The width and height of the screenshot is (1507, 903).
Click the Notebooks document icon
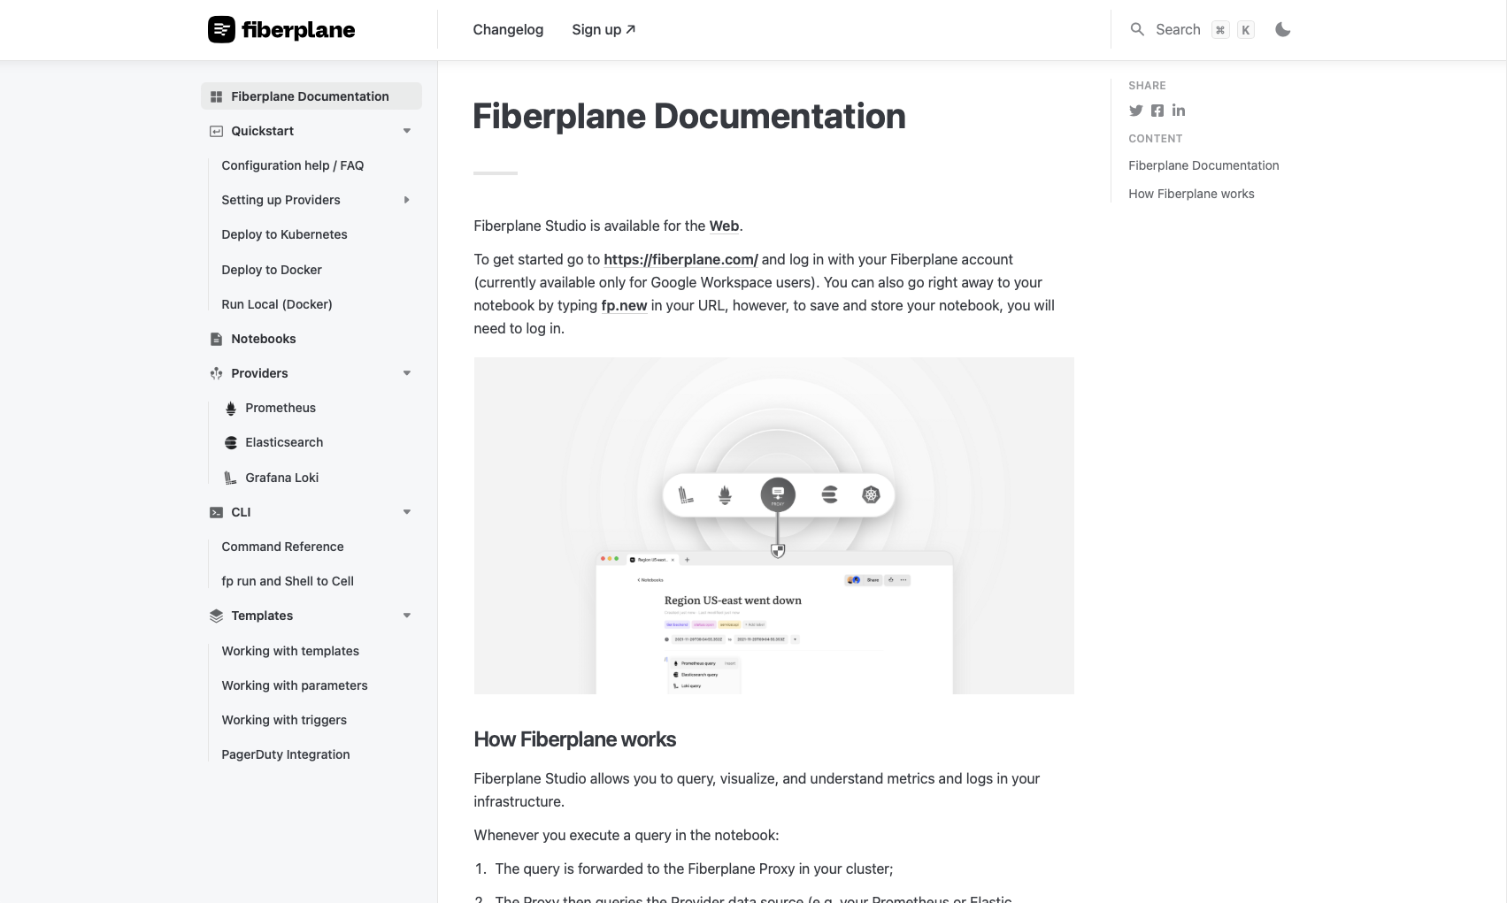click(x=216, y=339)
